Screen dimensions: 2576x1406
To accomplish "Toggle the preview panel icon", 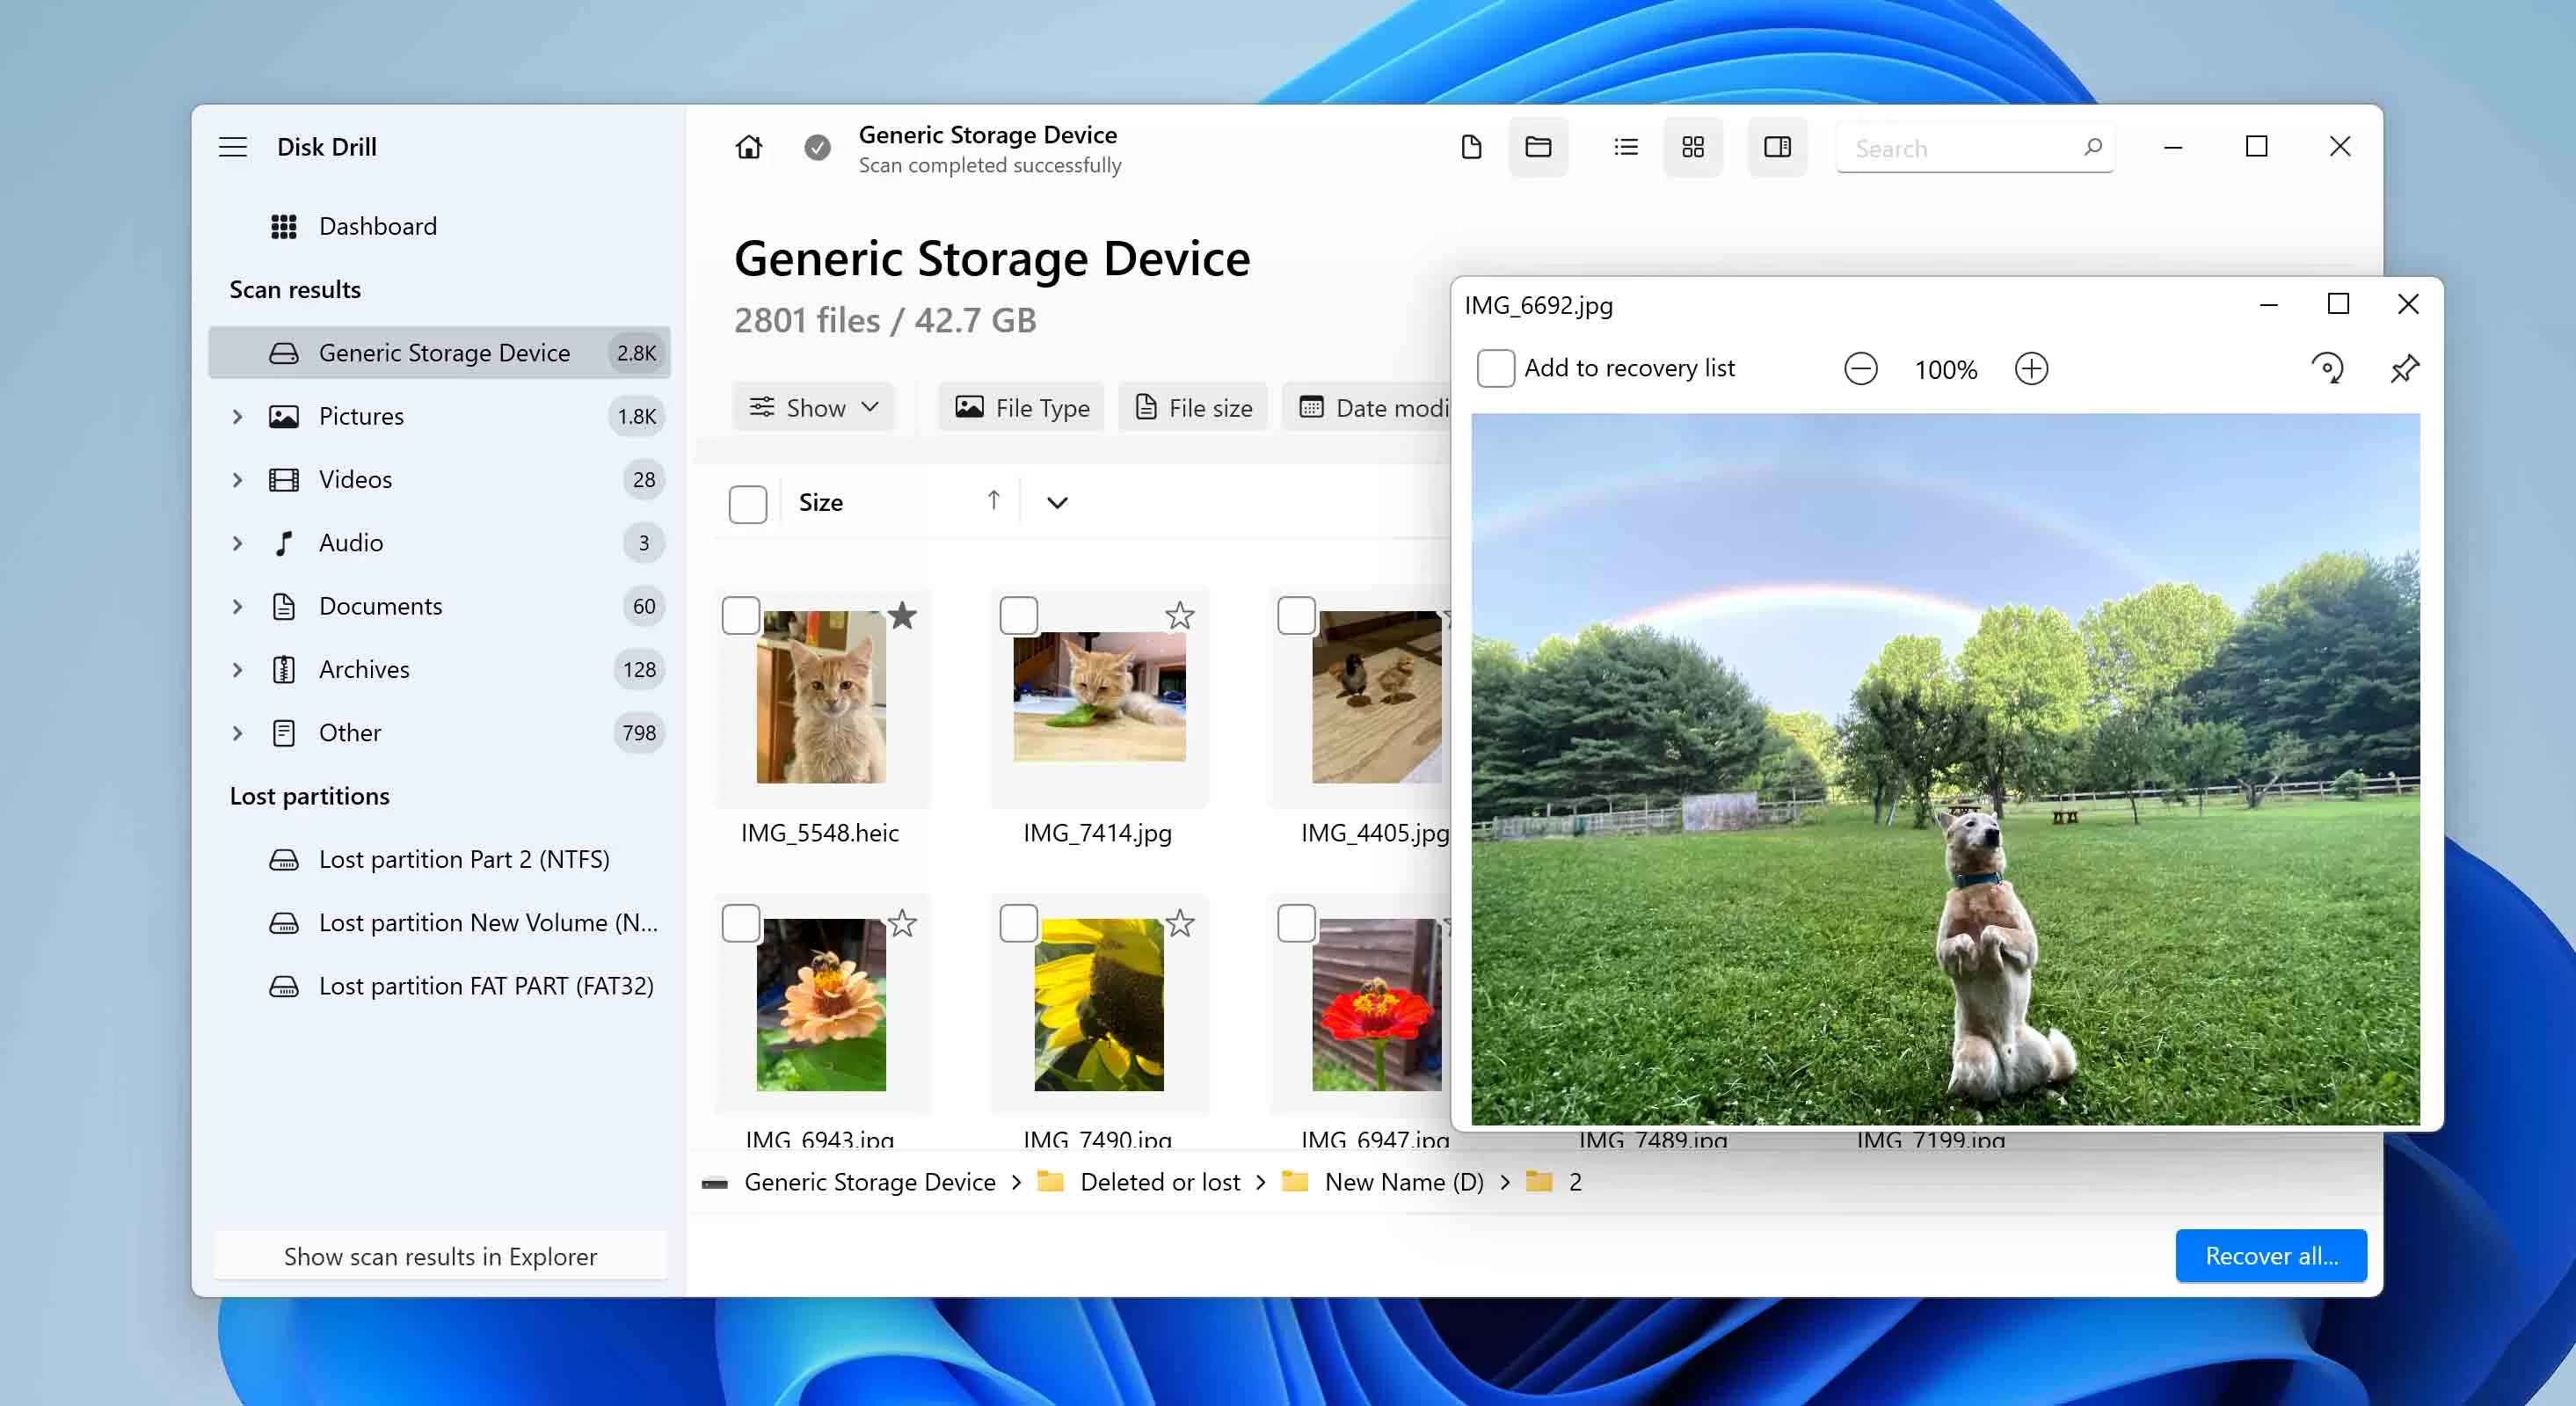I will (x=1777, y=147).
